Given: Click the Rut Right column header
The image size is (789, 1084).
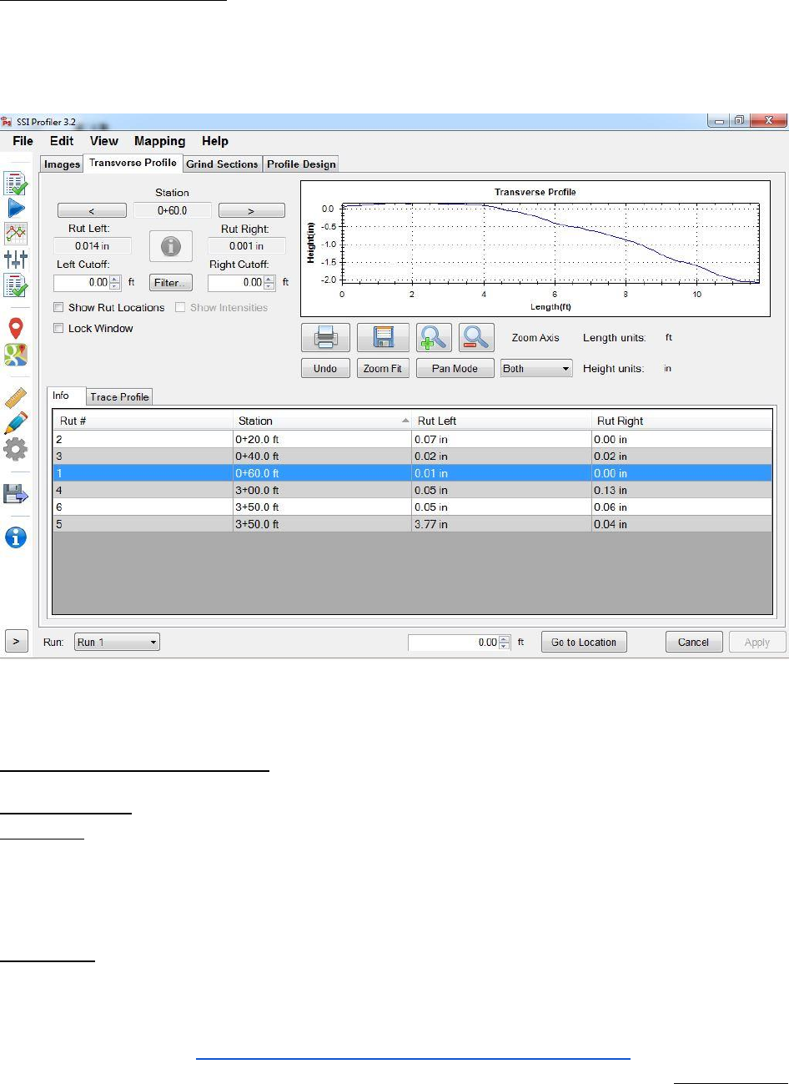Looking at the screenshot, I should coord(682,421).
